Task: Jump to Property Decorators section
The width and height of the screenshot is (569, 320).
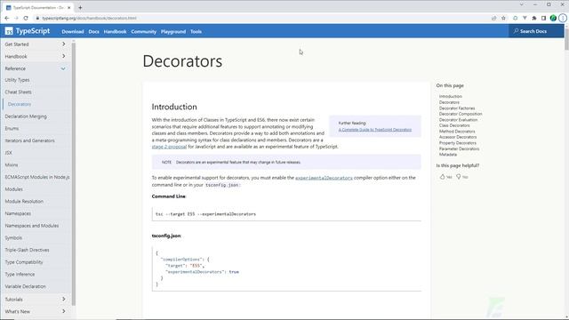Action: tap(458, 143)
